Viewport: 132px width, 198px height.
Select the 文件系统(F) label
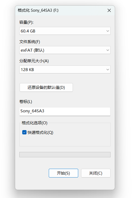click(x=30, y=42)
